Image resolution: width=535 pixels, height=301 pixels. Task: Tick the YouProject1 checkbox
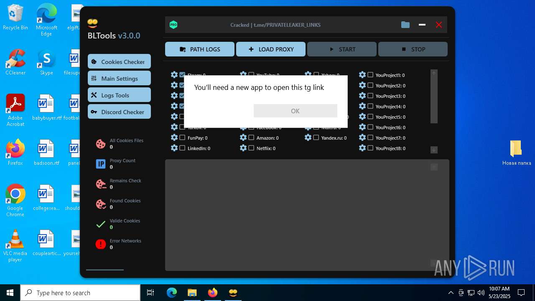(370, 75)
